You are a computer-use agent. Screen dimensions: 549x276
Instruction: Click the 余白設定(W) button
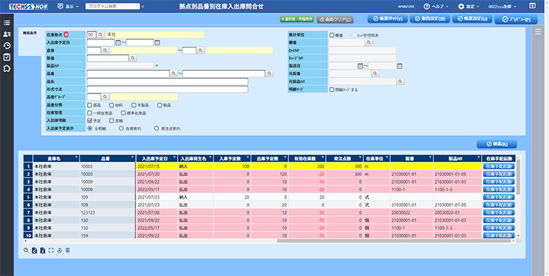pyautogui.click(x=430, y=19)
